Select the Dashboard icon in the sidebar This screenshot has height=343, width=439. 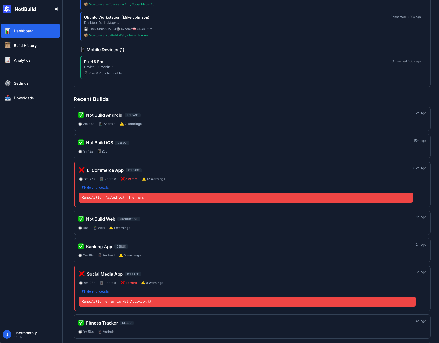coord(8,31)
